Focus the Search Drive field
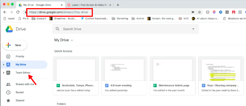Screen dimensions: 246x106 [x=126, y=29]
